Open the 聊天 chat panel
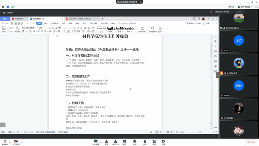Image resolution: width=259 pixels, height=146 pixels. [124, 141]
